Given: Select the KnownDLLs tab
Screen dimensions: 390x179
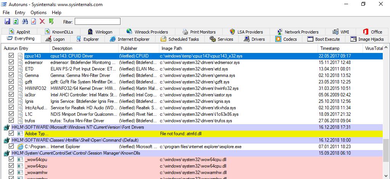Looking at the screenshot, I should 59,32.
